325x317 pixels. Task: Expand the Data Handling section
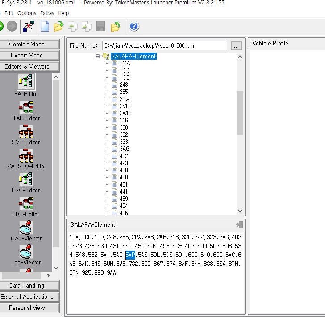pyautogui.click(x=27, y=285)
